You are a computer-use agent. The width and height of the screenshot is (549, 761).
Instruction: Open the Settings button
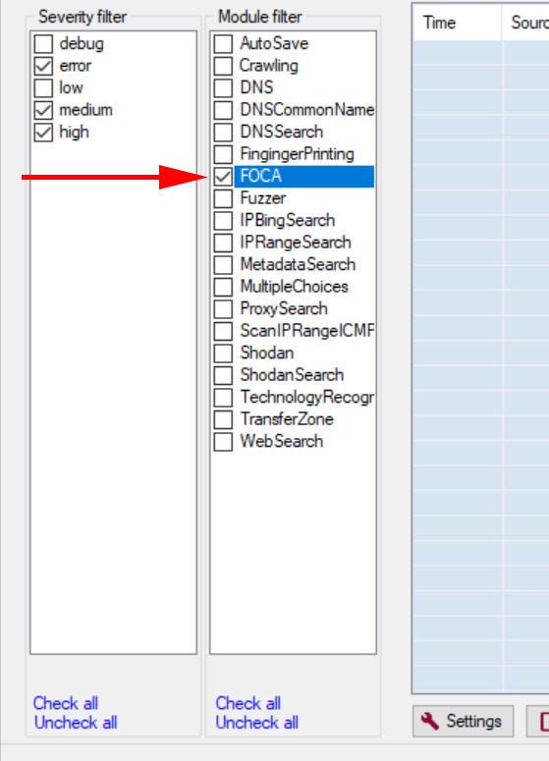pyautogui.click(x=464, y=721)
